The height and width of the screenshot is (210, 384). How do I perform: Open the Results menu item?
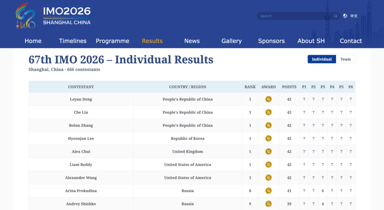(x=152, y=41)
